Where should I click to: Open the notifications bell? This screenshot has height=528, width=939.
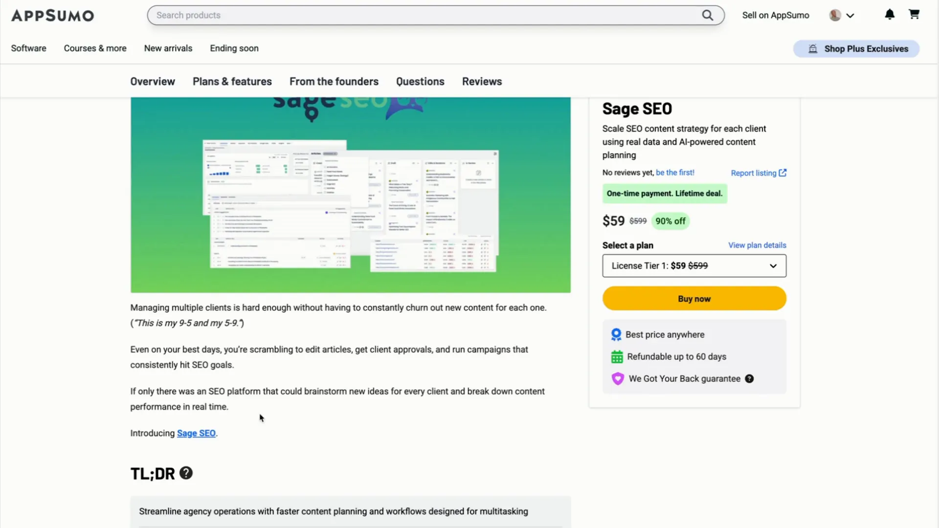[x=890, y=15]
